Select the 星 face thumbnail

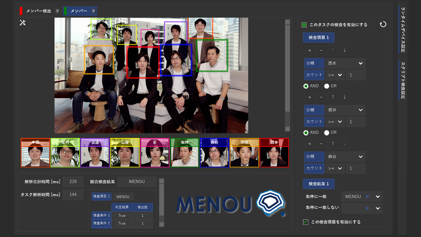[155, 153]
